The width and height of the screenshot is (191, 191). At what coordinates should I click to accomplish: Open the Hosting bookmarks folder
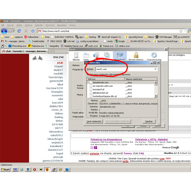[91, 37]
